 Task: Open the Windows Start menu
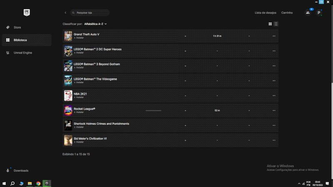point(4,183)
